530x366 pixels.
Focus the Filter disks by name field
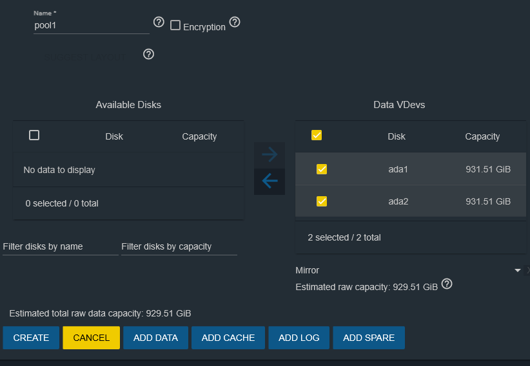(x=61, y=246)
